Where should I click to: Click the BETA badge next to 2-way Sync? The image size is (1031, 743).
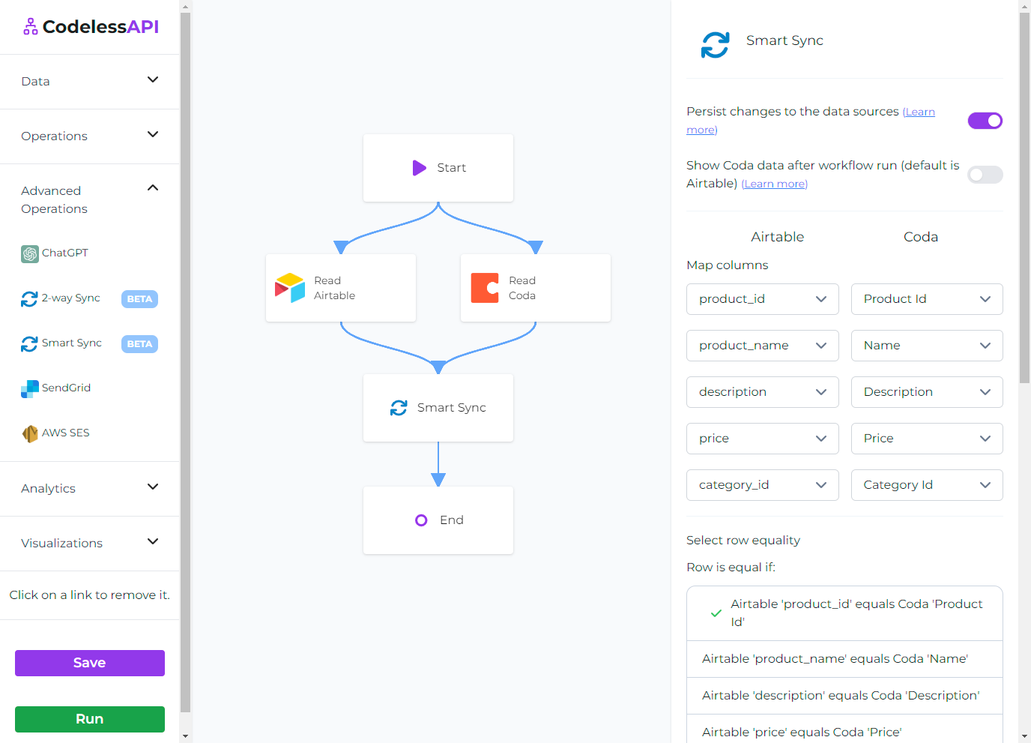(139, 299)
